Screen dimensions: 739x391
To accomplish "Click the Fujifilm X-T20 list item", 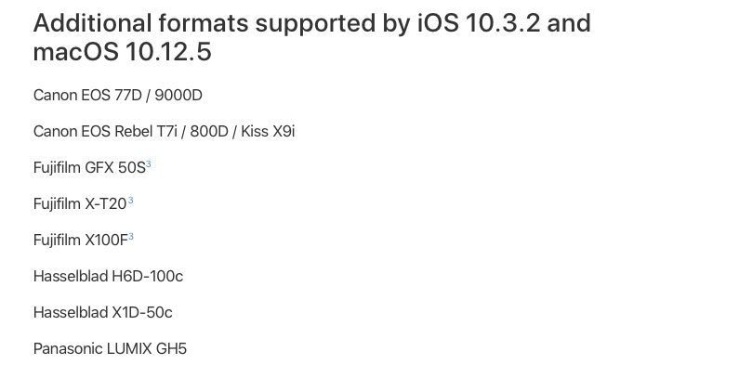I will (80, 204).
